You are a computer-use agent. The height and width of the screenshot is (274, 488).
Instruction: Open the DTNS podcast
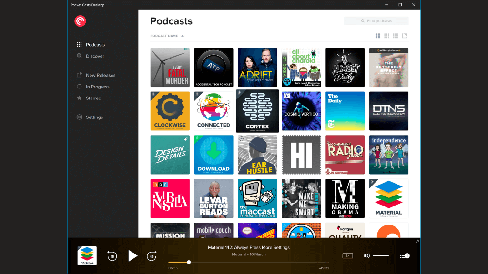click(x=389, y=111)
